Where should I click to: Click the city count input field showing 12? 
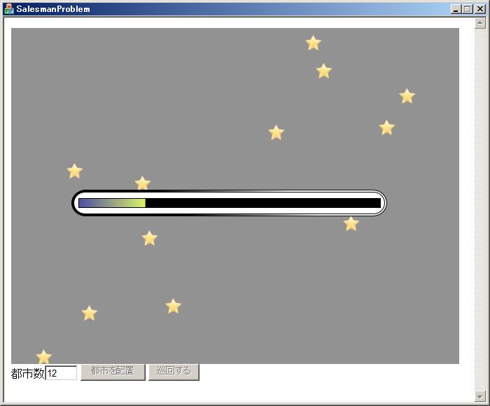tap(62, 373)
